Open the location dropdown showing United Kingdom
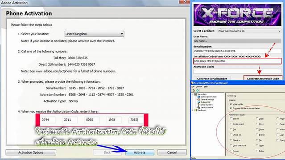285x160 pixels. [95, 34]
